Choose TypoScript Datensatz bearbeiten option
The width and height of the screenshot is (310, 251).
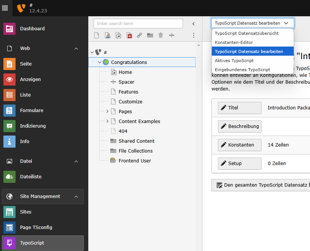point(253,51)
